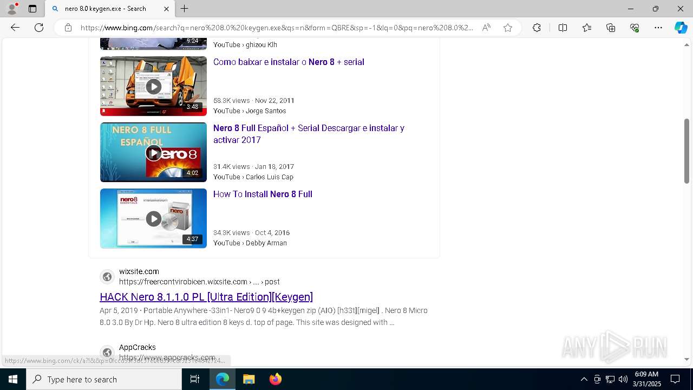Open volume control tray icon
Screen dimensions: 693x390
(x=623, y=379)
